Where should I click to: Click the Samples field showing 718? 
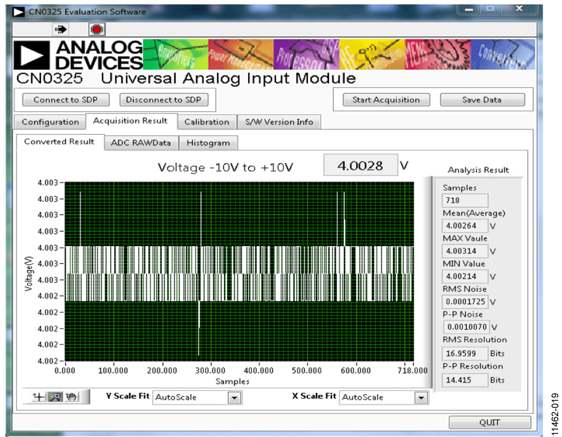465,200
